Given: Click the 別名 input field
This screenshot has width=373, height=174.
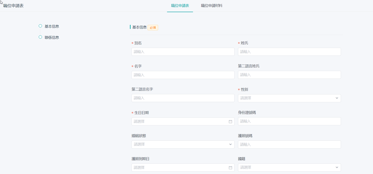Looking at the screenshot, I should point(183,52).
